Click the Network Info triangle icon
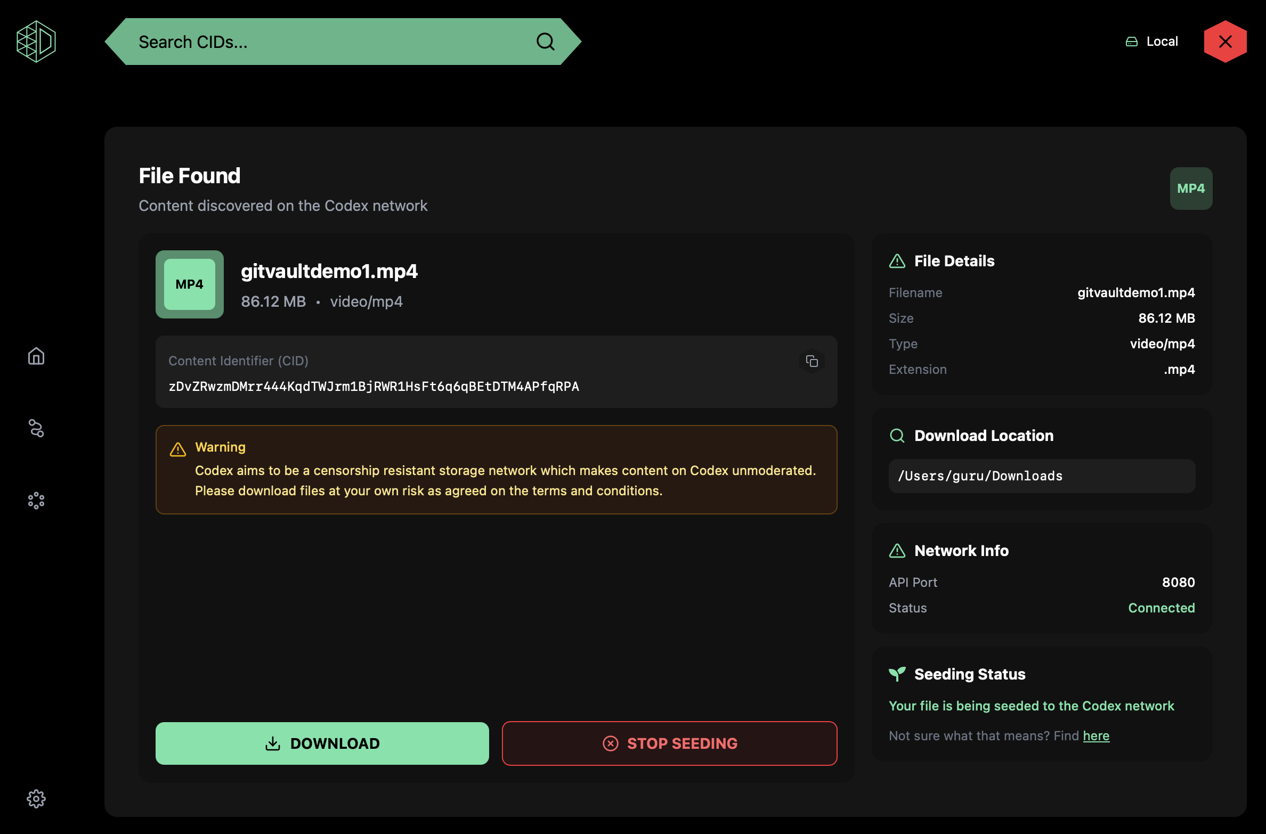1266x834 pixels. (897, 551)
